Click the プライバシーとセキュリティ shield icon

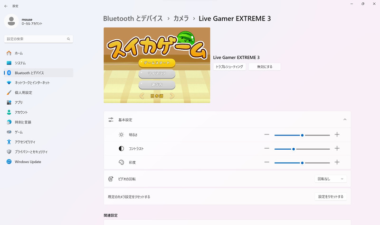(x=9, y=152)
